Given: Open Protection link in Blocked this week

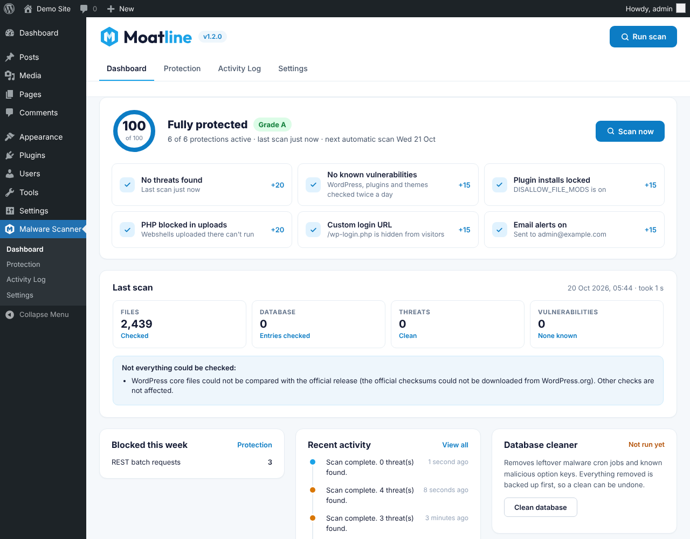Looking at the screenshot, I should pos(254,445).
